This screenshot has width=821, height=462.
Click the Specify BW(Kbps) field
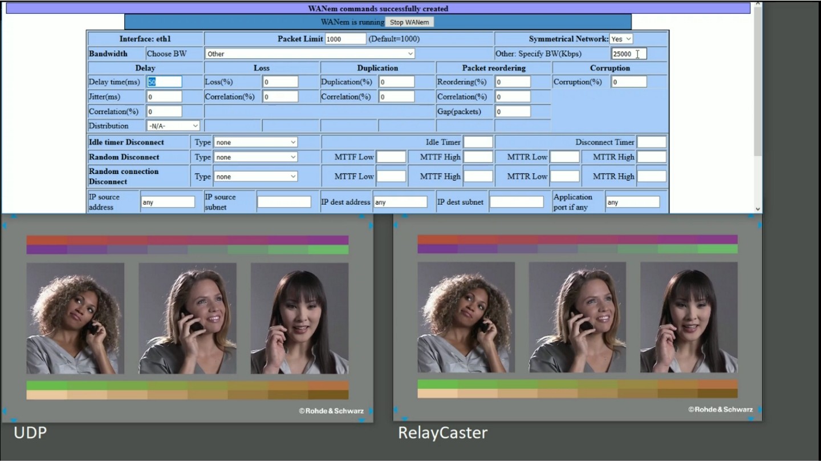tap(629, 54)
